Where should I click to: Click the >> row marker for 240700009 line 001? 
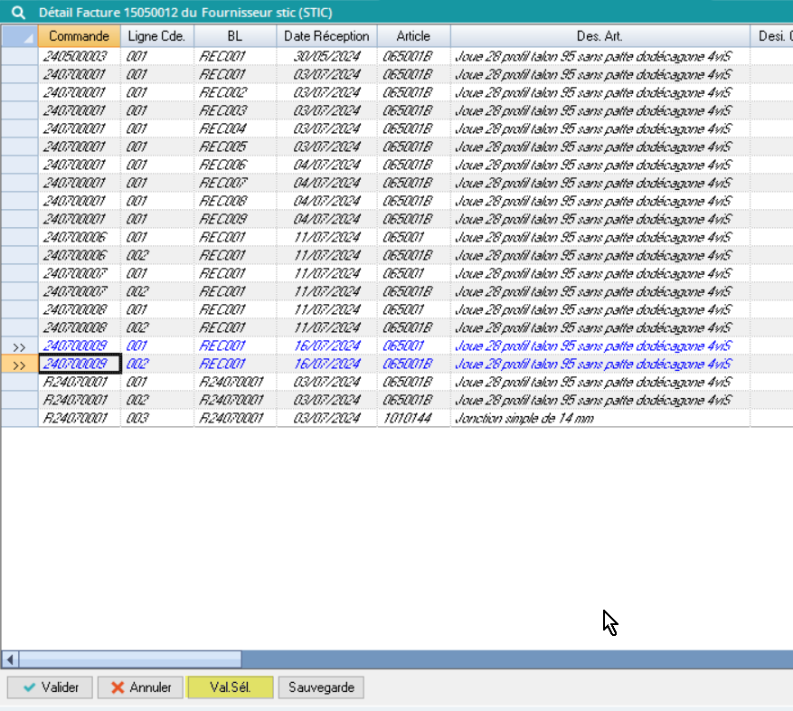[x=19, y=346]
